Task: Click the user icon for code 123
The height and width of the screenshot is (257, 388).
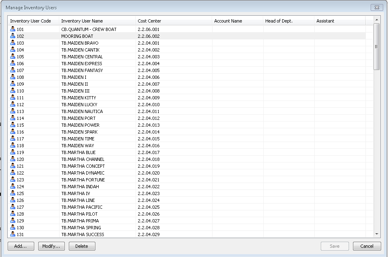Action: [x=13, y=180]
